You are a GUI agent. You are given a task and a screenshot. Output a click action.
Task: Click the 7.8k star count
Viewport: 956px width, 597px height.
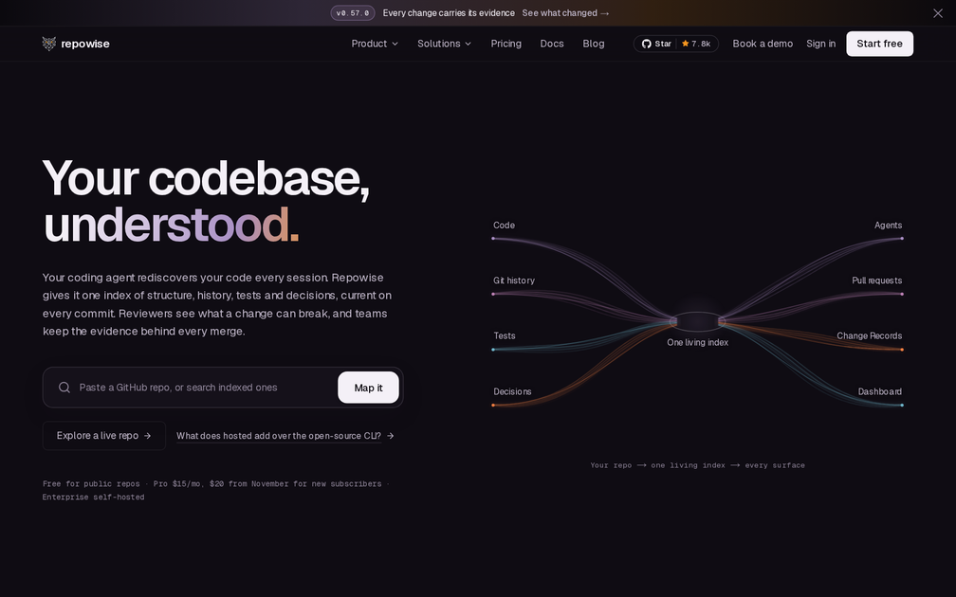[x=701, y=44]
